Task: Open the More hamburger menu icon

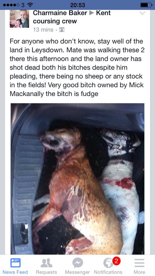Action: 139,263
